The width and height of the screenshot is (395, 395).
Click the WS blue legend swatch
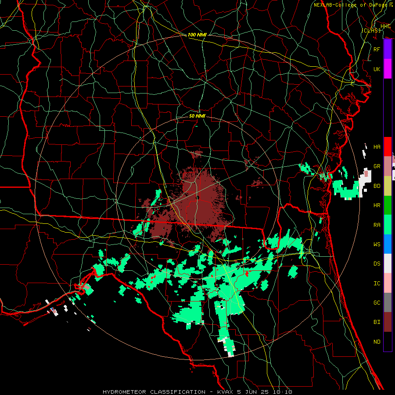coord(388,244)
